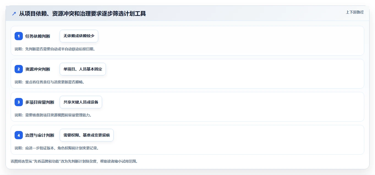Open the 上下游路径 link at top right
The height and width of the screenshot is (175, 375).
pyautogui.click(x=355, y=12)
